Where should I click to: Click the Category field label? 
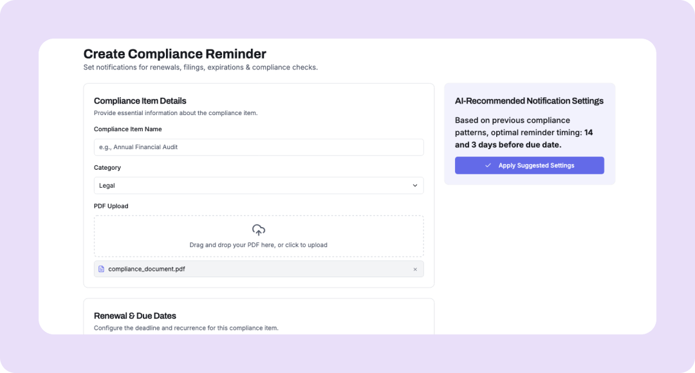click(107, 168)
